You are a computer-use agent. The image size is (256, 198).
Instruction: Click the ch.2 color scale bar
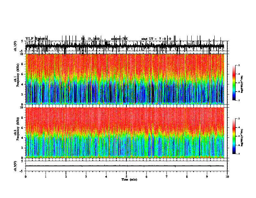pyautogui.click(x=234, y=136)
